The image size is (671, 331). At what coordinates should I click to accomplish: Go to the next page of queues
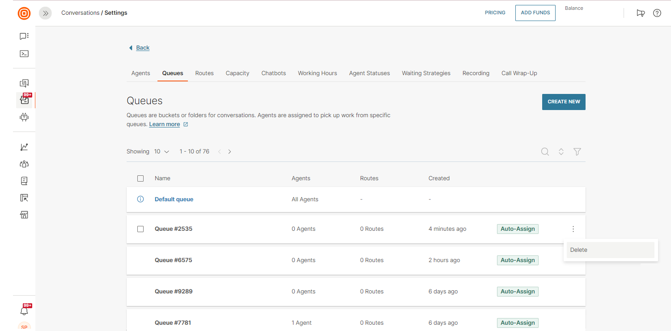(229, 152)
